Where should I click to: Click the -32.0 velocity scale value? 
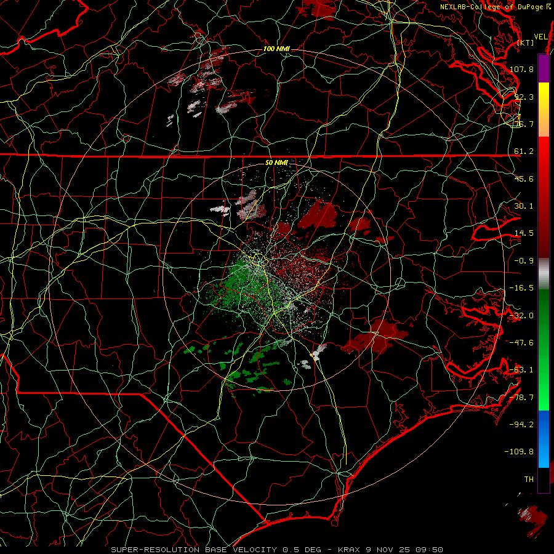coord(521,316)
